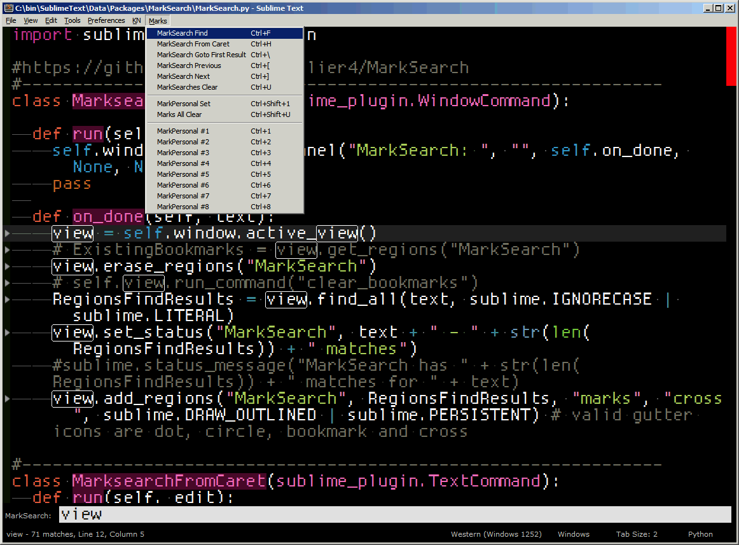
Task: Choose MarkPersonal Set
Action: 224,104
